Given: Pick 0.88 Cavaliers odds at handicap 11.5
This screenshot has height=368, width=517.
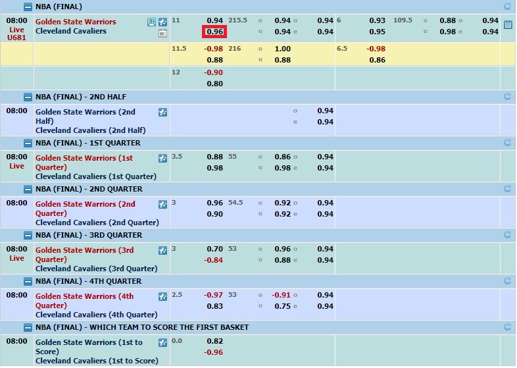Looking at the screenshot, I should 214,60.
